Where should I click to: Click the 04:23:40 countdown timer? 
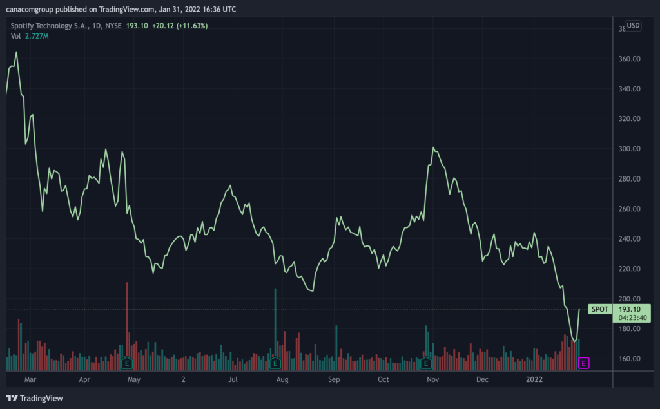[633, 318]
